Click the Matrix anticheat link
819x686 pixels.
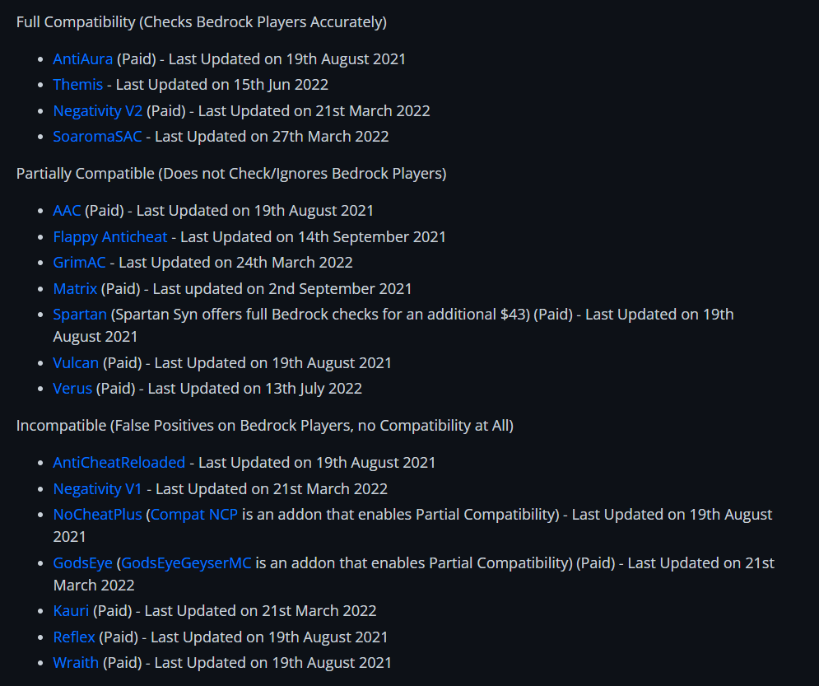coord(75,288)
